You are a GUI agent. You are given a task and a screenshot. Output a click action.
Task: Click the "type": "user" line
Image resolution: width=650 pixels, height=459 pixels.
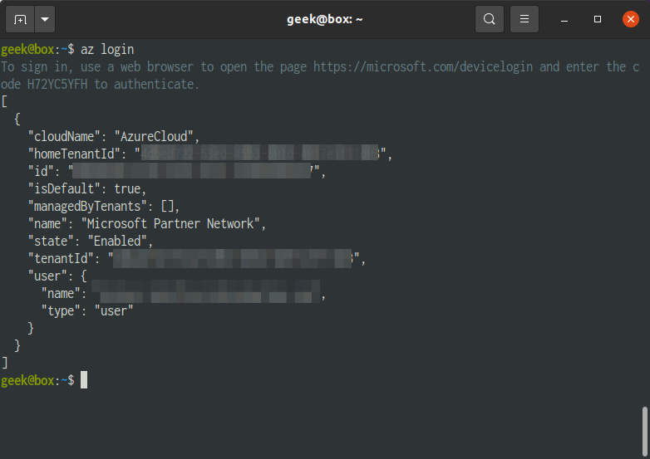pyautogui.click(x=87, y=310)
